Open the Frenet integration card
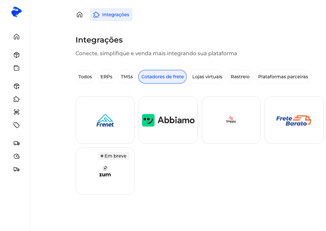Screen dimensions: 326x231 coord(105,120)
